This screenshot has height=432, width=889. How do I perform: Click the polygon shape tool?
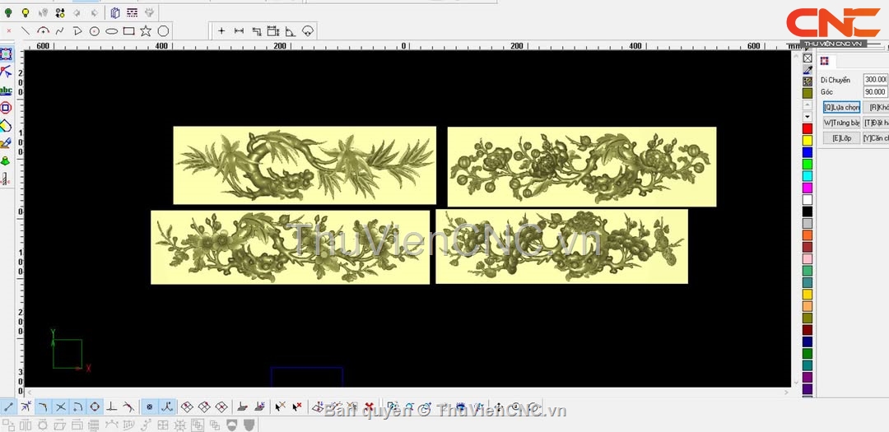[163, 31]
